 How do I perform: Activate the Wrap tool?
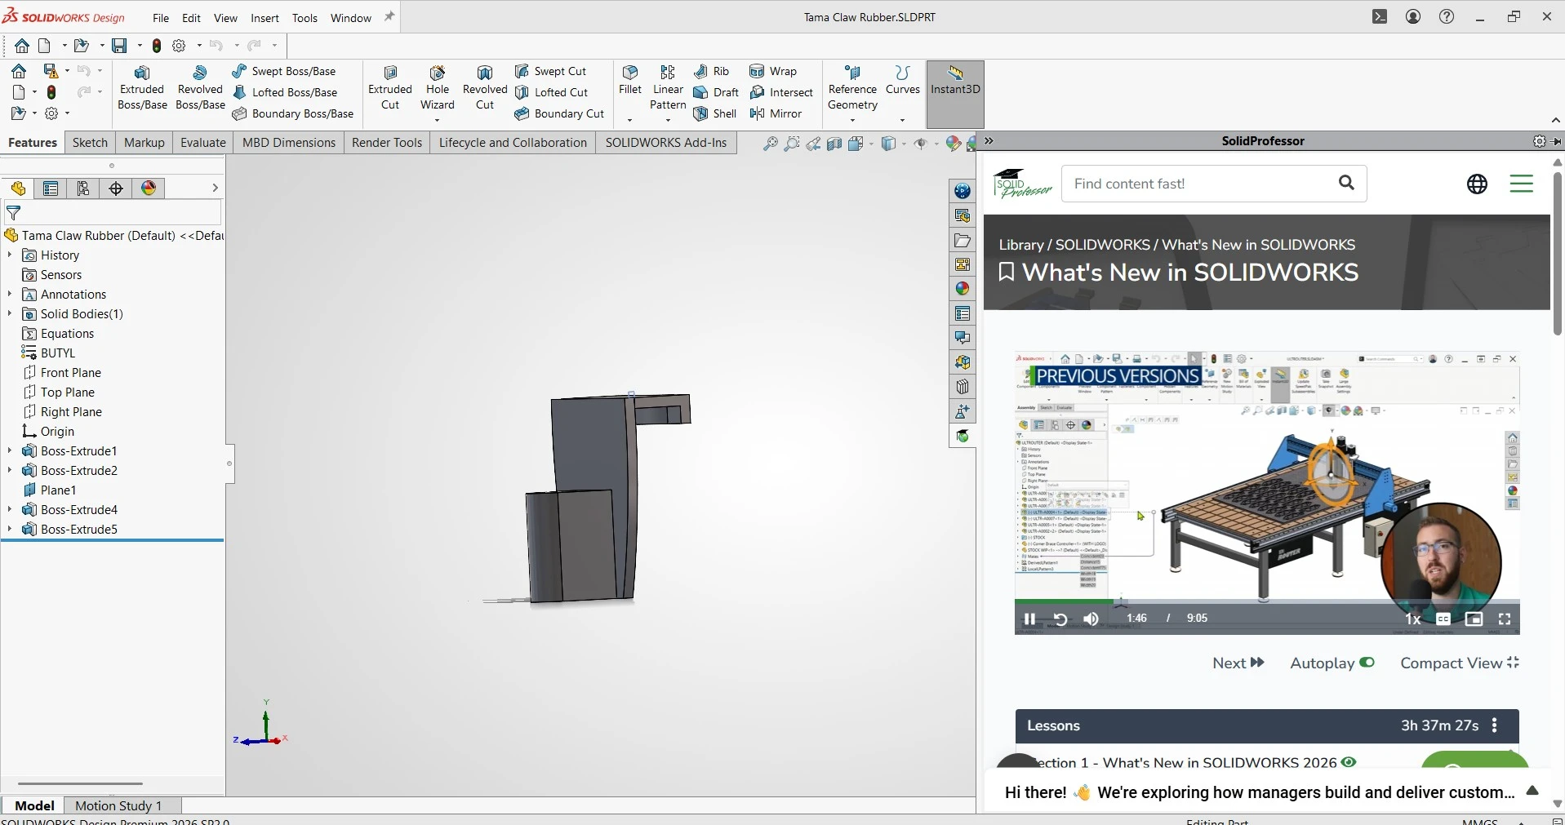[x=773, y=71]
